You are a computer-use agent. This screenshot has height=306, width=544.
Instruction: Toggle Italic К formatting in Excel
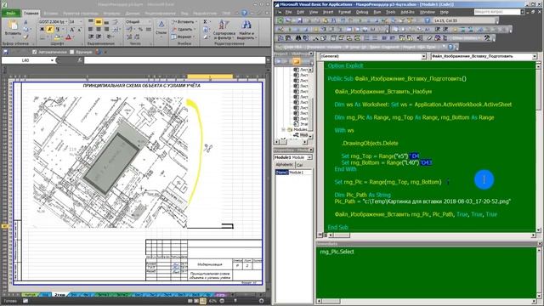(49, 30)
